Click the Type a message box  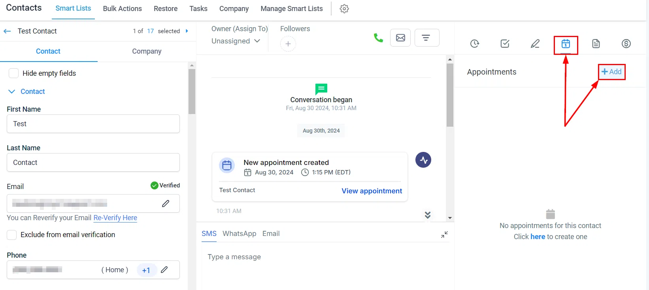coord(325,257)
